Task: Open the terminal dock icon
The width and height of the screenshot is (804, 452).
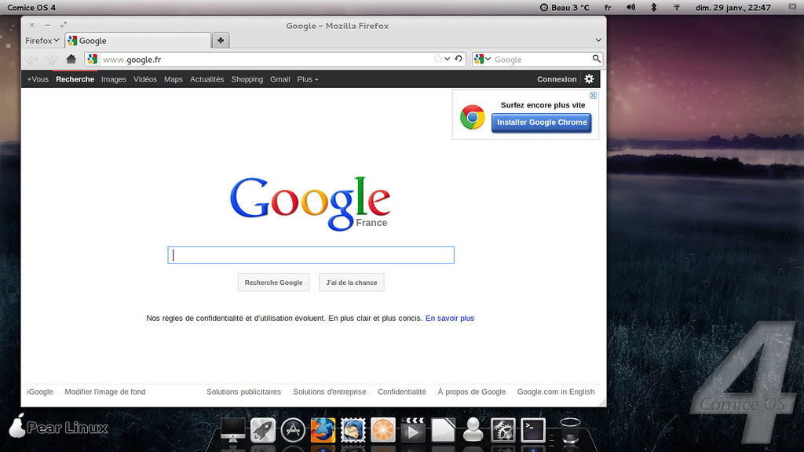Action: pos(533,429)
